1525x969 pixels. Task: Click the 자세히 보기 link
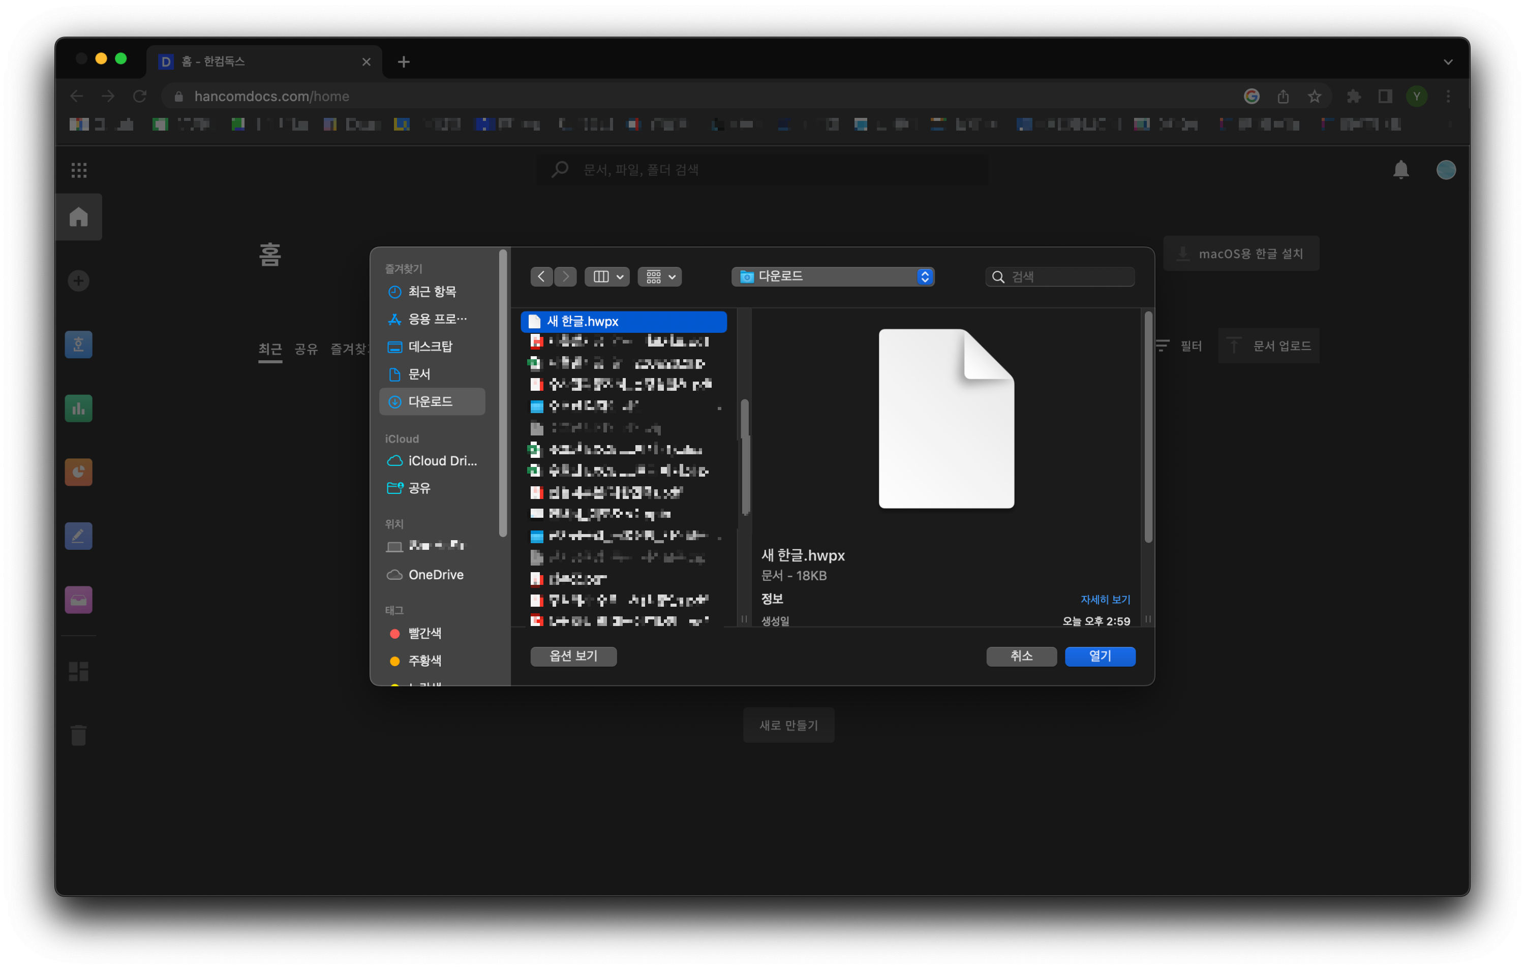(x=1105, y=599)
